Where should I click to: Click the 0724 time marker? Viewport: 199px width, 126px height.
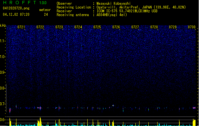78,27
